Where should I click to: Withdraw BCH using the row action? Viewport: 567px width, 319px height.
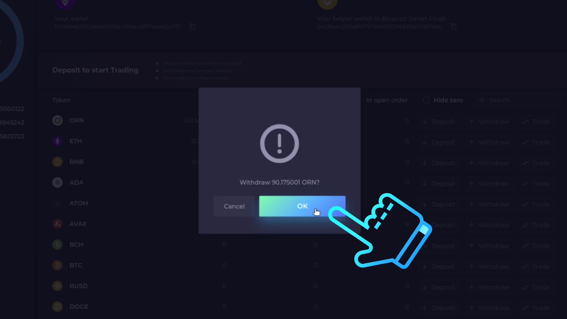[489, 246]
